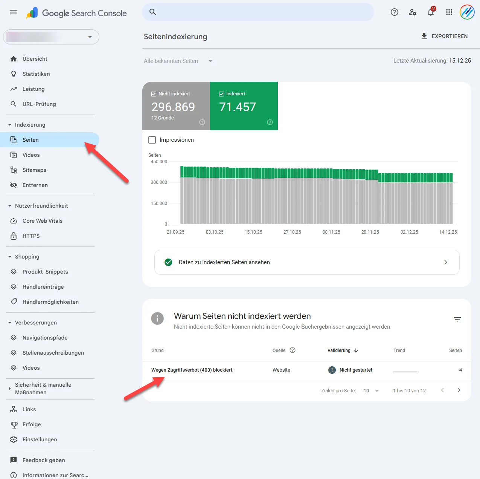Click the URL-Prüfung magnifier icon
This screenshot has width=480, height=479.
pyautogui.click(x=14, y=104)
